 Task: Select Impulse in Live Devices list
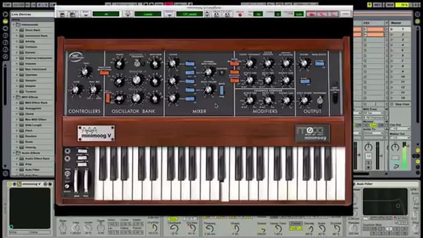tap(30, 63)
